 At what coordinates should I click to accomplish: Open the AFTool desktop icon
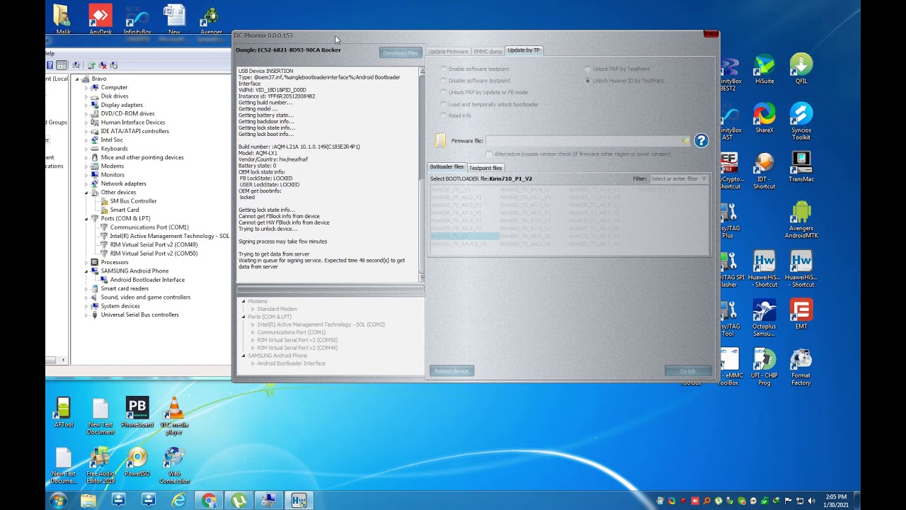tap(64, 412)
